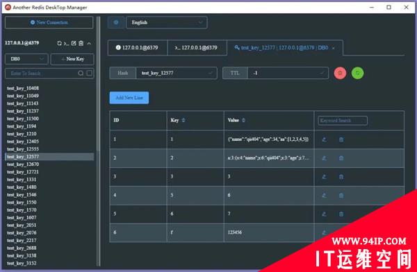Select test_key_11143 in key list
The height and width of the screenshot is (272, 417).
[49, 103]
